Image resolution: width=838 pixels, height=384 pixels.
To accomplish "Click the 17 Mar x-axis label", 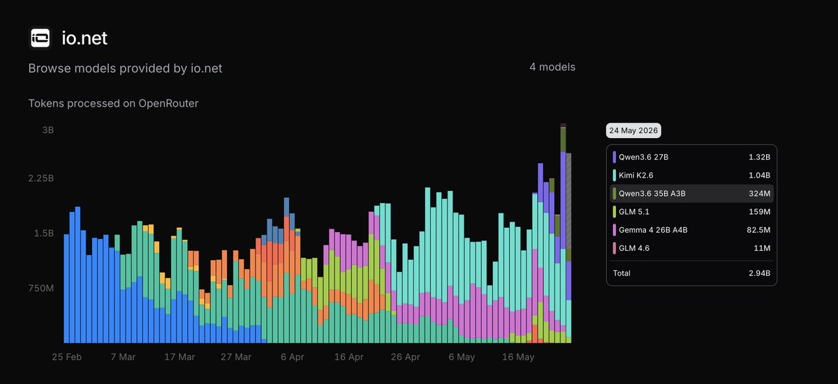I will (179, 357).
